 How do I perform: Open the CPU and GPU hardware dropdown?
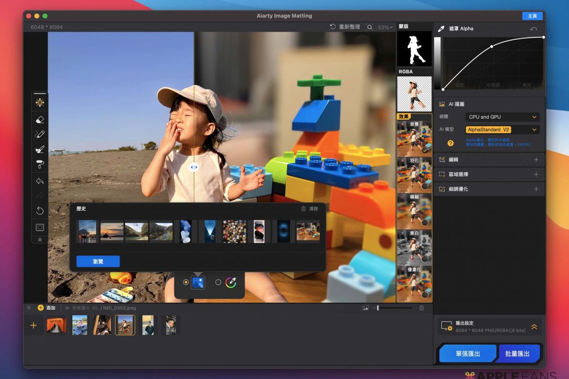coord(502,117)
